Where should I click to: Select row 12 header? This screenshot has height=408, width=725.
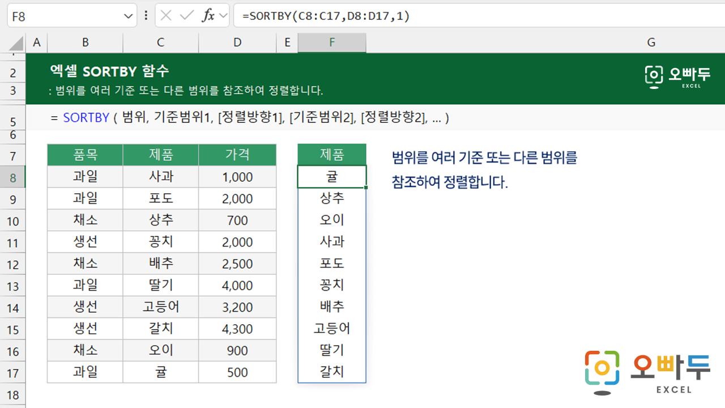pyautogui.click(x=13, y=264)
